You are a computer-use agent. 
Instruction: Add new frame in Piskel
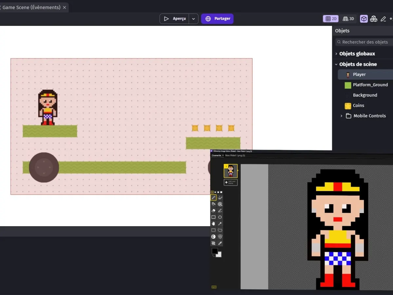click(x=231, y=182)
